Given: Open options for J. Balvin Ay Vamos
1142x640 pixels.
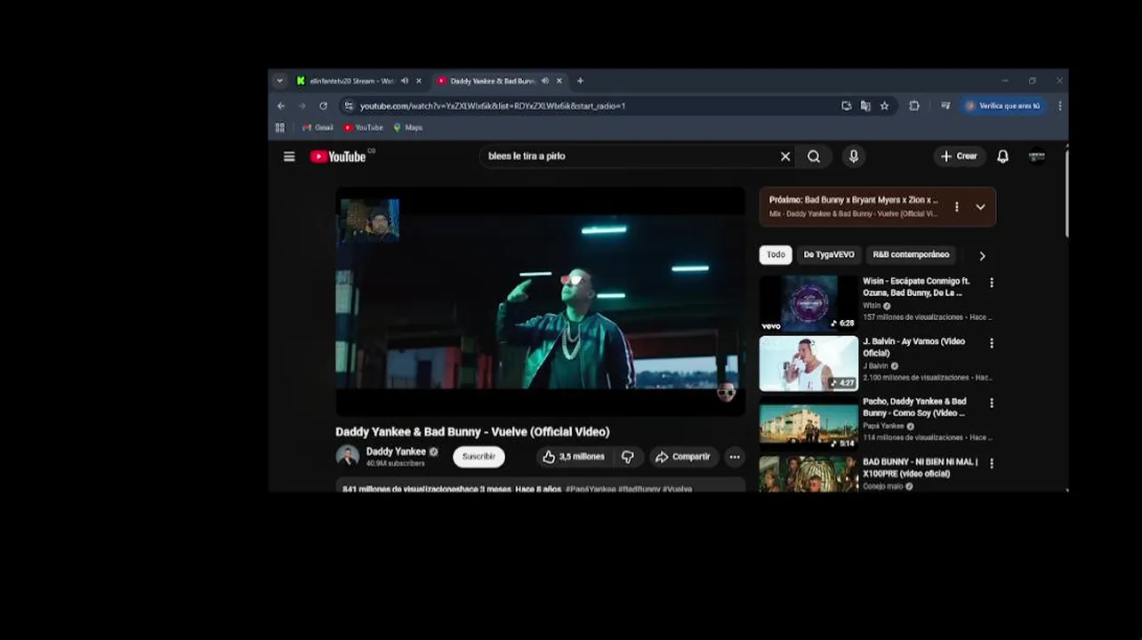Looking at the screenshot, I should click(x=992, y=343).
